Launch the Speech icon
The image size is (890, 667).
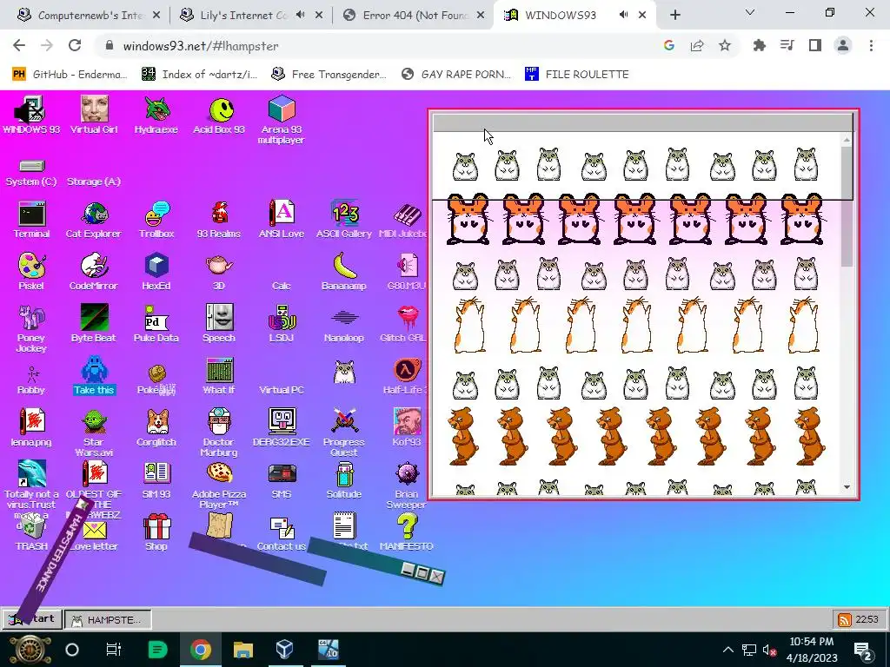[219, 324]
